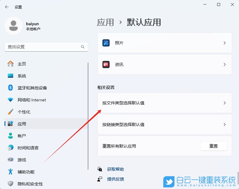This screenshot has width=239, height=189.
Task: Click the 资讯 app name text
Action: 119,64
